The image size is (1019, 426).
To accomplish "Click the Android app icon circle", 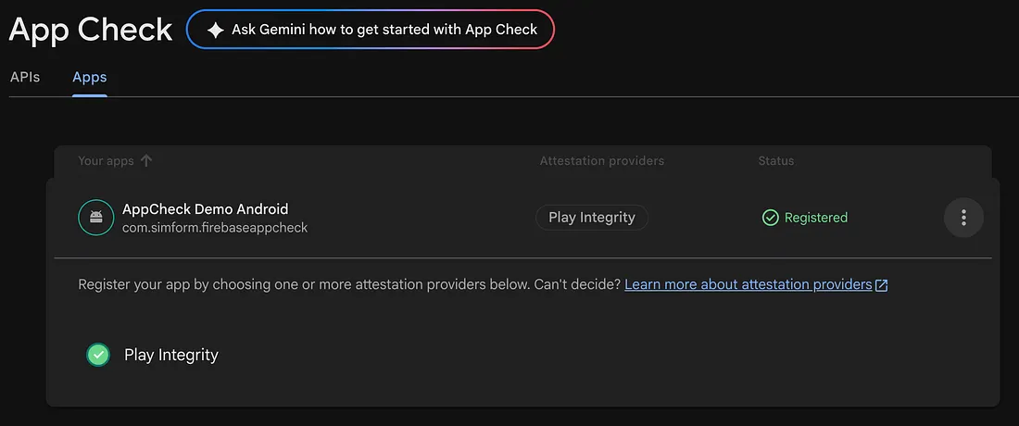I will [96, 218].
